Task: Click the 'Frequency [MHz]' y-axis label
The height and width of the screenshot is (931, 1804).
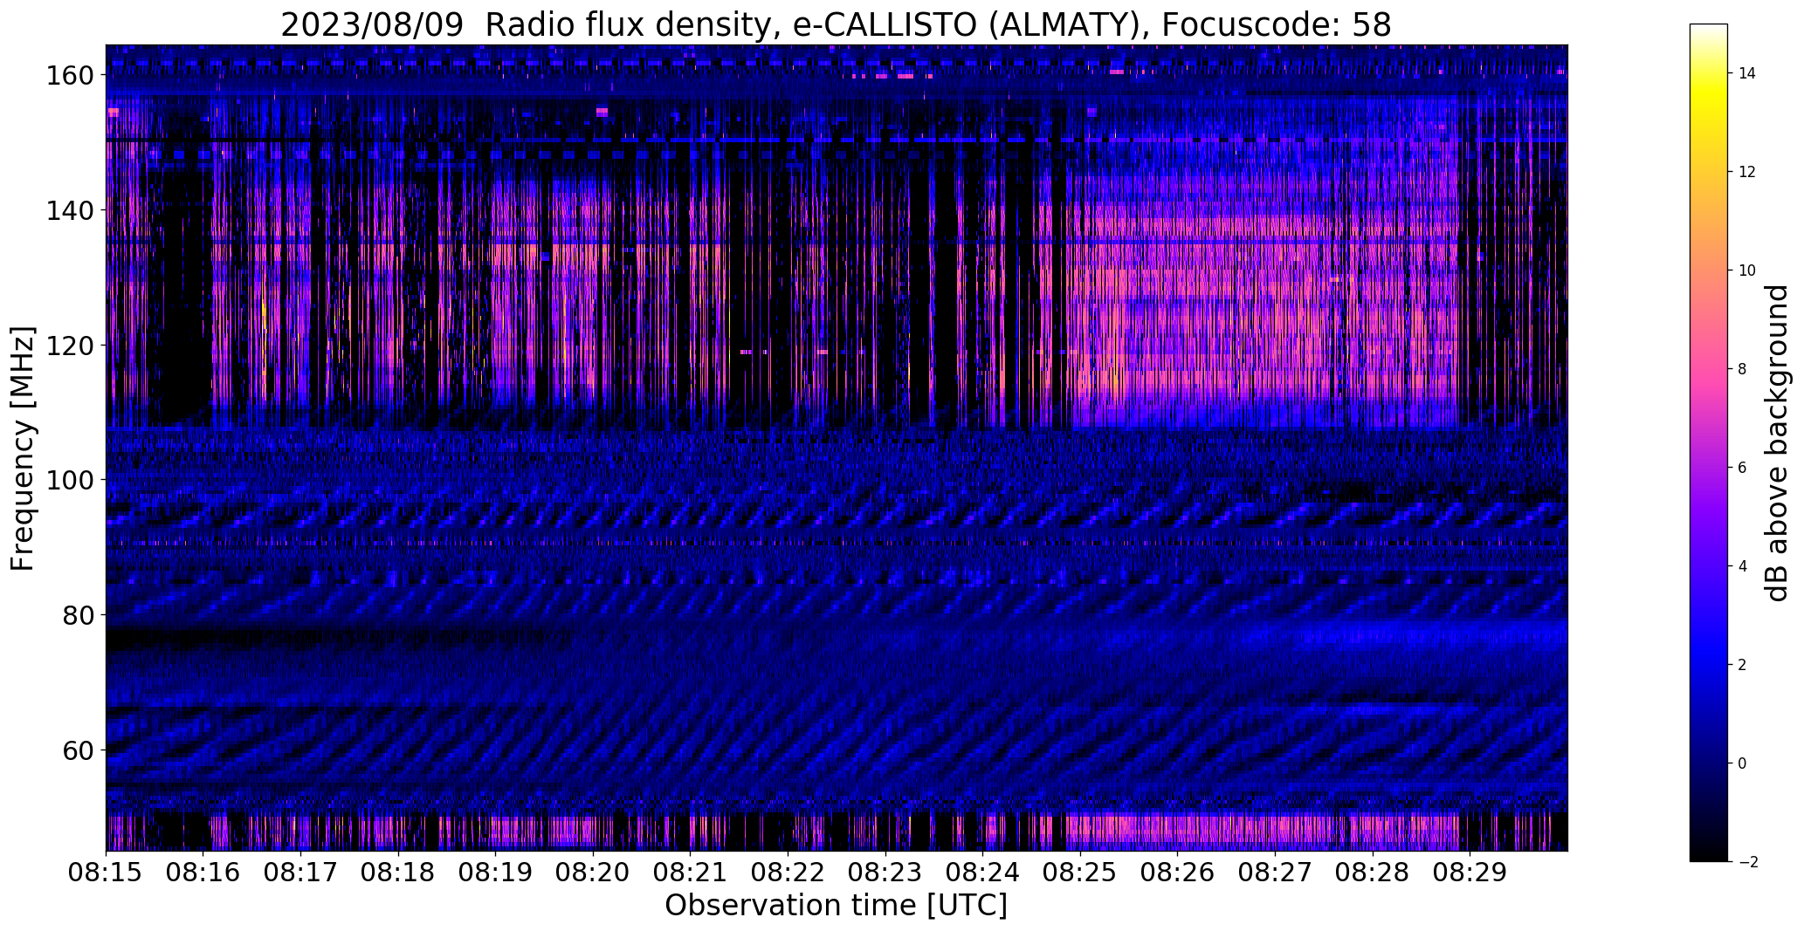Action: (x=23, y=448)
